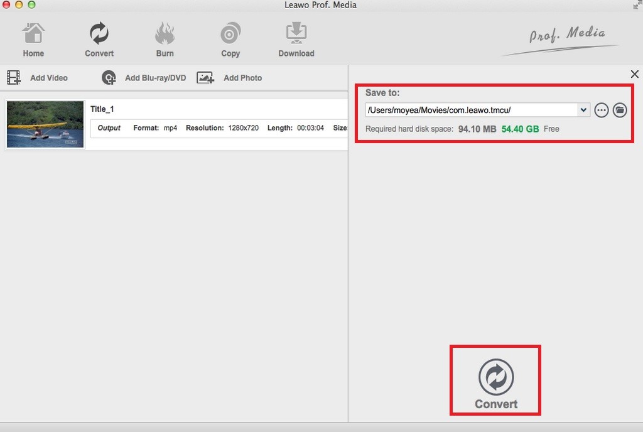The height and width of the screenshot is (432, 643).
Task: Close the Save to panel
Action: point(634,74)
